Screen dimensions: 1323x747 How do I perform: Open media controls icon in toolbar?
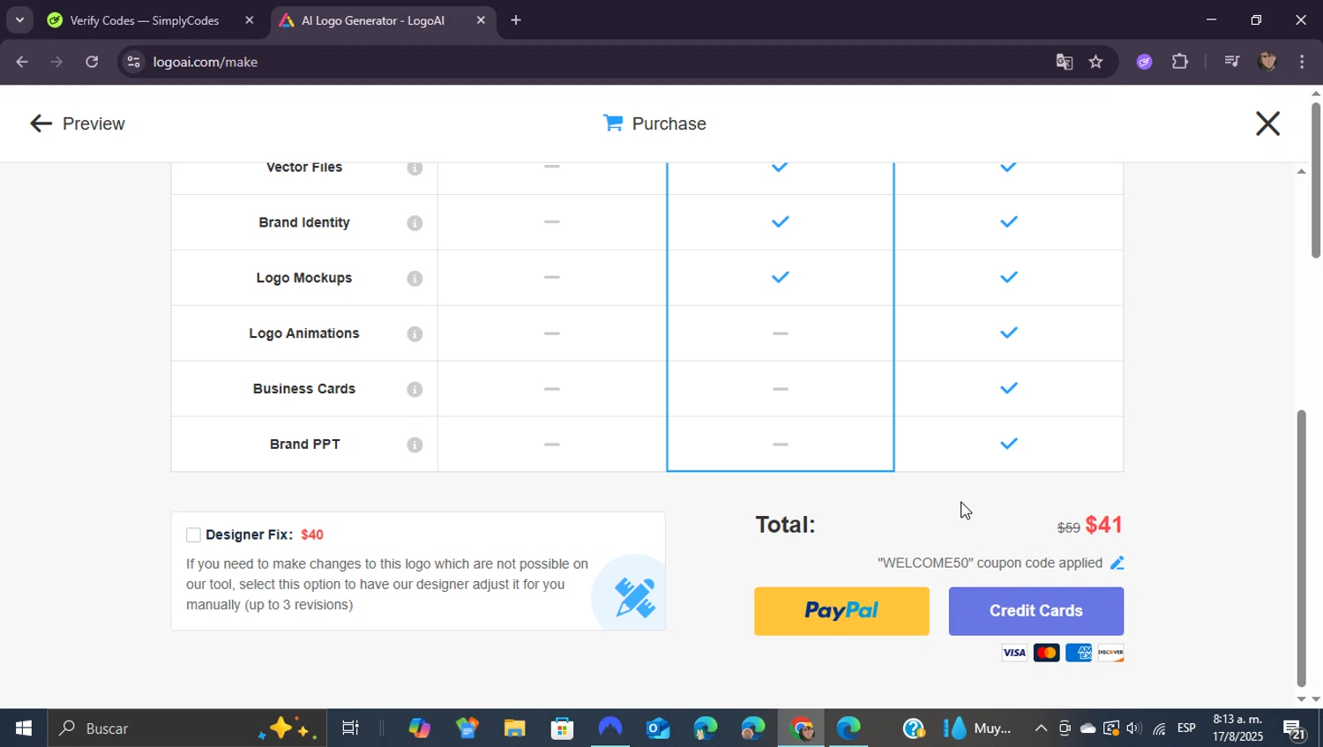tap(1231, 62)
